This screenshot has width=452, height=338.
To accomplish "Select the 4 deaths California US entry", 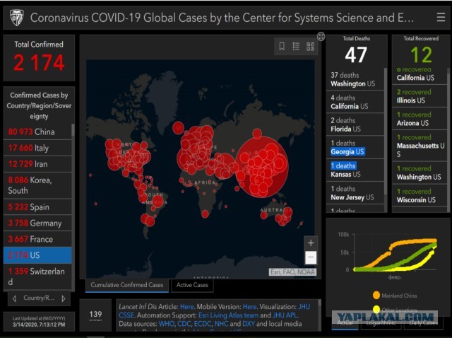I will pos(355,102).
